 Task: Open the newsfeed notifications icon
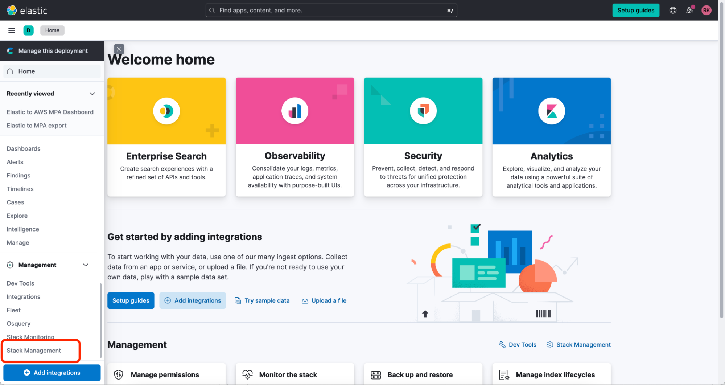pos(689,10)
